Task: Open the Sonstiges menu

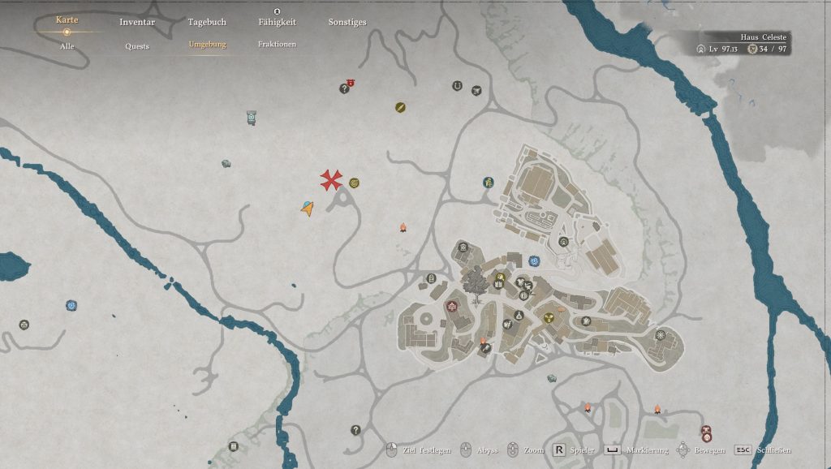Action: pyautogui.click(x=345, y=22)
